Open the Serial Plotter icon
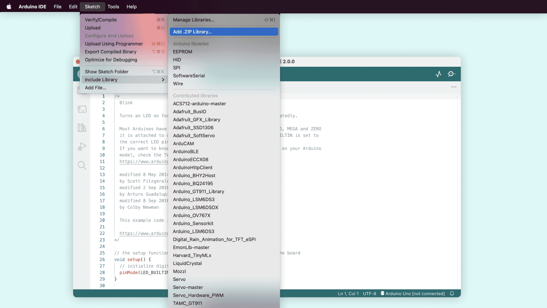 coord(438,74)
